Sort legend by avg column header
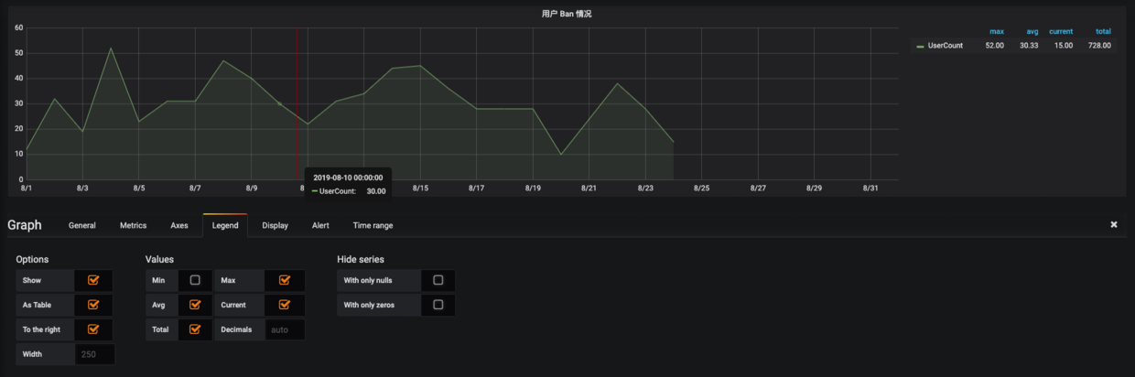The width and height of the screenshot is (1135, 377). [x=1032, y=32]
